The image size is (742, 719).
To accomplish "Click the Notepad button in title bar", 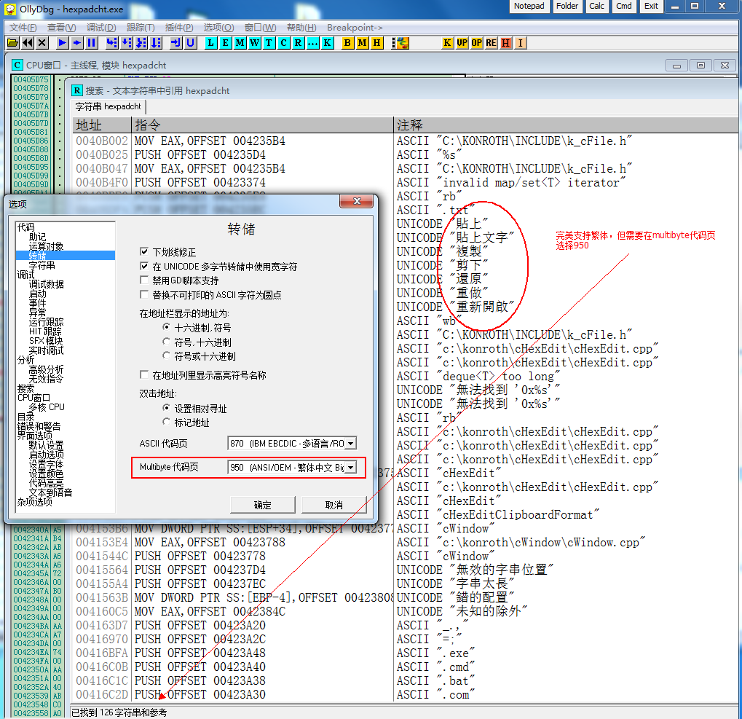I will point(529,6).
